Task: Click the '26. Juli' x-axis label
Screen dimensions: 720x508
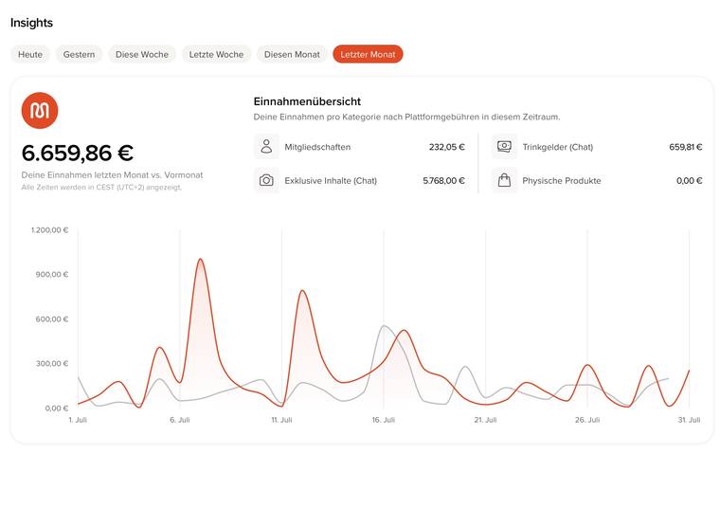Action: pyautogui.click(x=587, y=420)
